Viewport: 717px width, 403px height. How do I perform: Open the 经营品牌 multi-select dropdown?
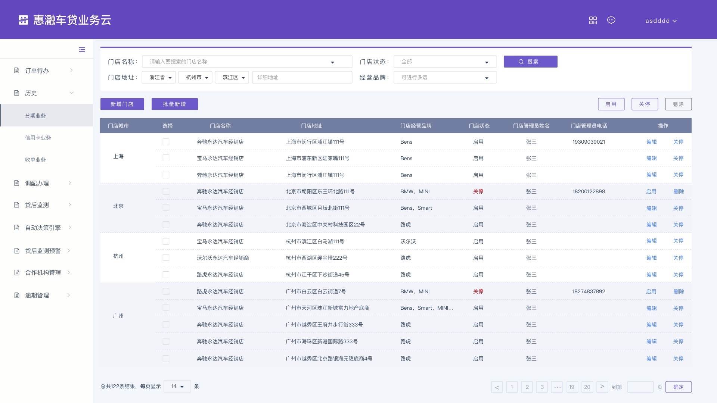coord(444,77)
